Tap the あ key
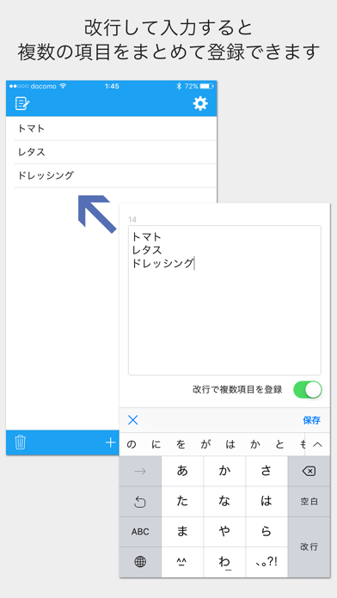Screen dimensions: 337x598 [182, 472]
